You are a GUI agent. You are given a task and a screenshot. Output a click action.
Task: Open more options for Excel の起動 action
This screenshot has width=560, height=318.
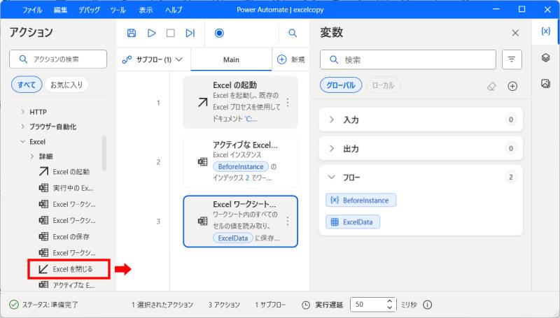pos(288,103)
